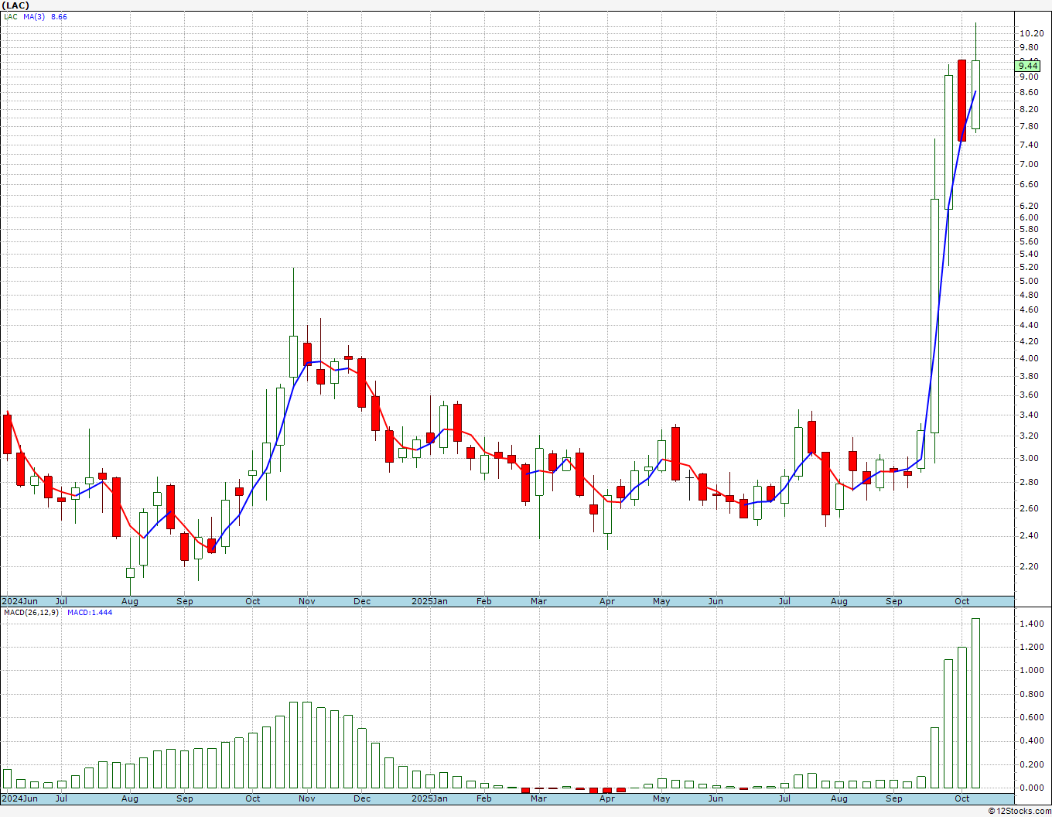The height and width of the screenshot is (817, 1052).
Task: Select the MACD:1.444 value label
Action: coord(90,613)
